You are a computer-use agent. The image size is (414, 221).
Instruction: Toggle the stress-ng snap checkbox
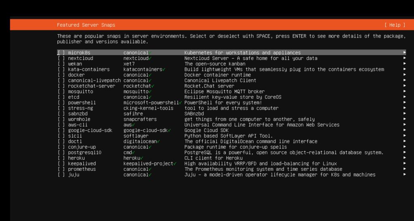click(61, 108)
